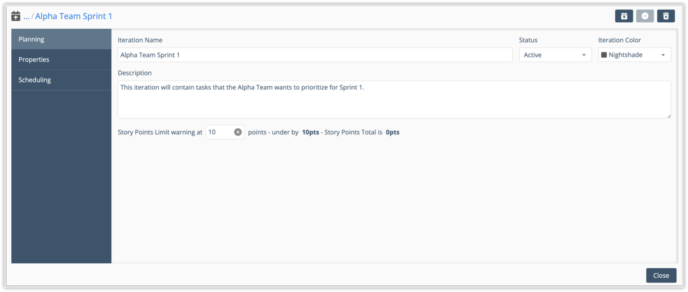
Task: Click the greyed-out minus circle button
Action: 645,16
